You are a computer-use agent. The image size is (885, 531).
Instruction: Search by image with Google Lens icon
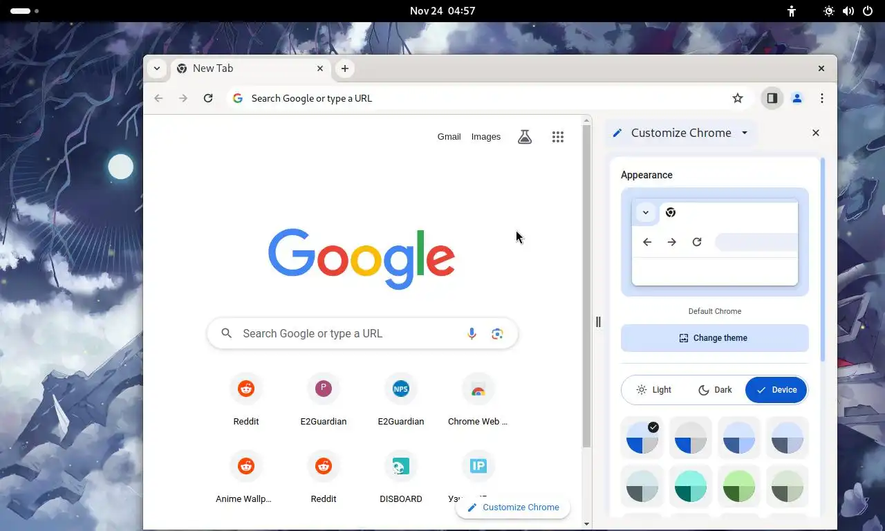pyautogui.click(x=497, y=334)
